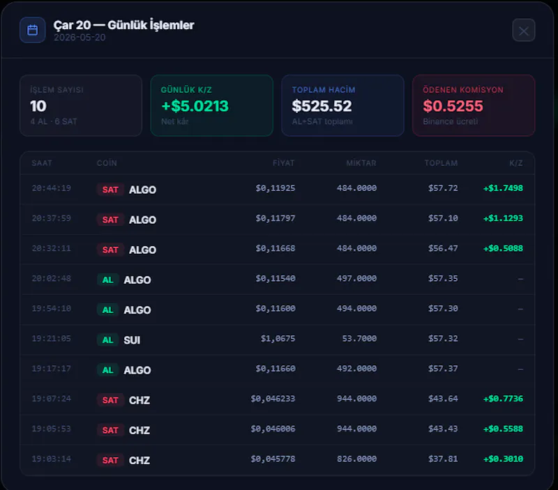Image resolution: width=558 pixels, height=490 pixels.
Task: Click the price $0,11600
Action: pyautogui.click(x=276, y=309)
